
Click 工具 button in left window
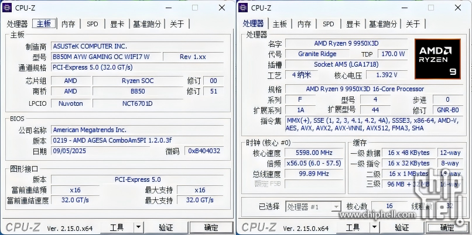click(x=117, y=228)
